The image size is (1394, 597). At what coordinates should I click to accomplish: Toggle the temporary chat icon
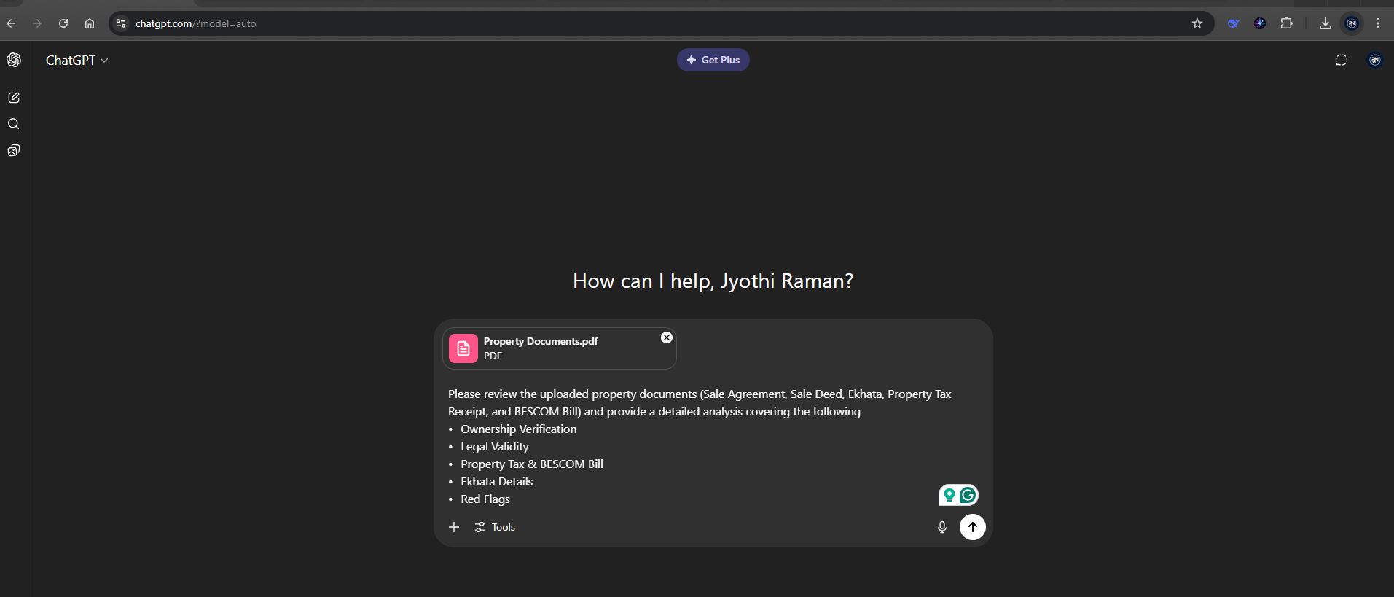(1341, 61)
